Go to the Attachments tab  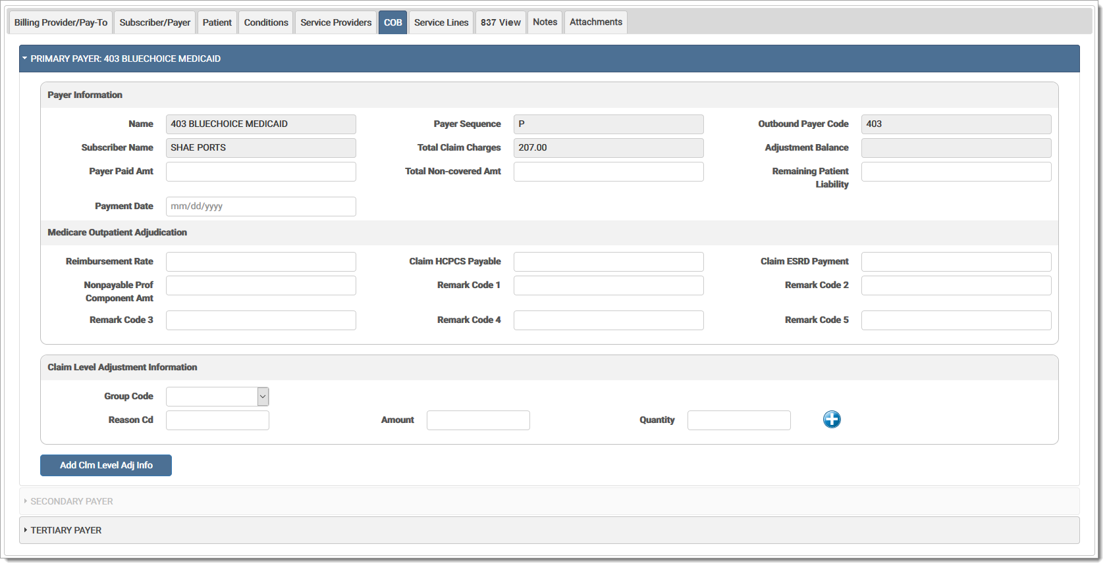pyautogui.click(x=595, y=22)
